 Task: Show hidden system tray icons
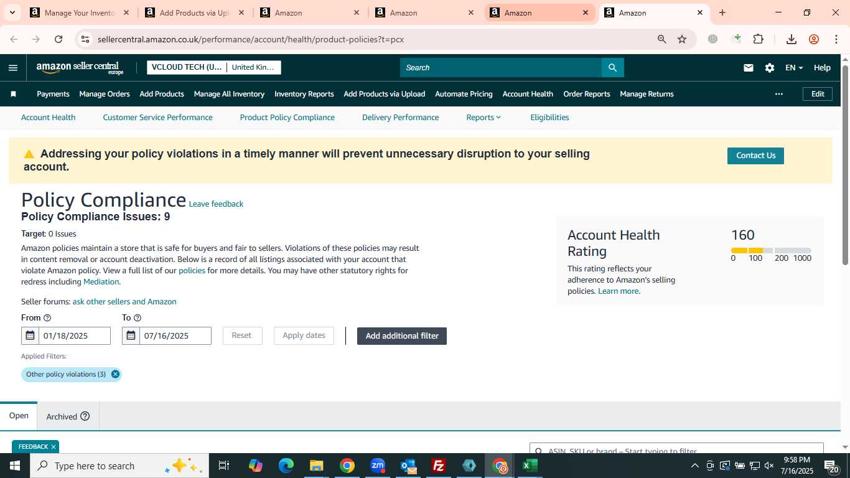click(694, 466)
